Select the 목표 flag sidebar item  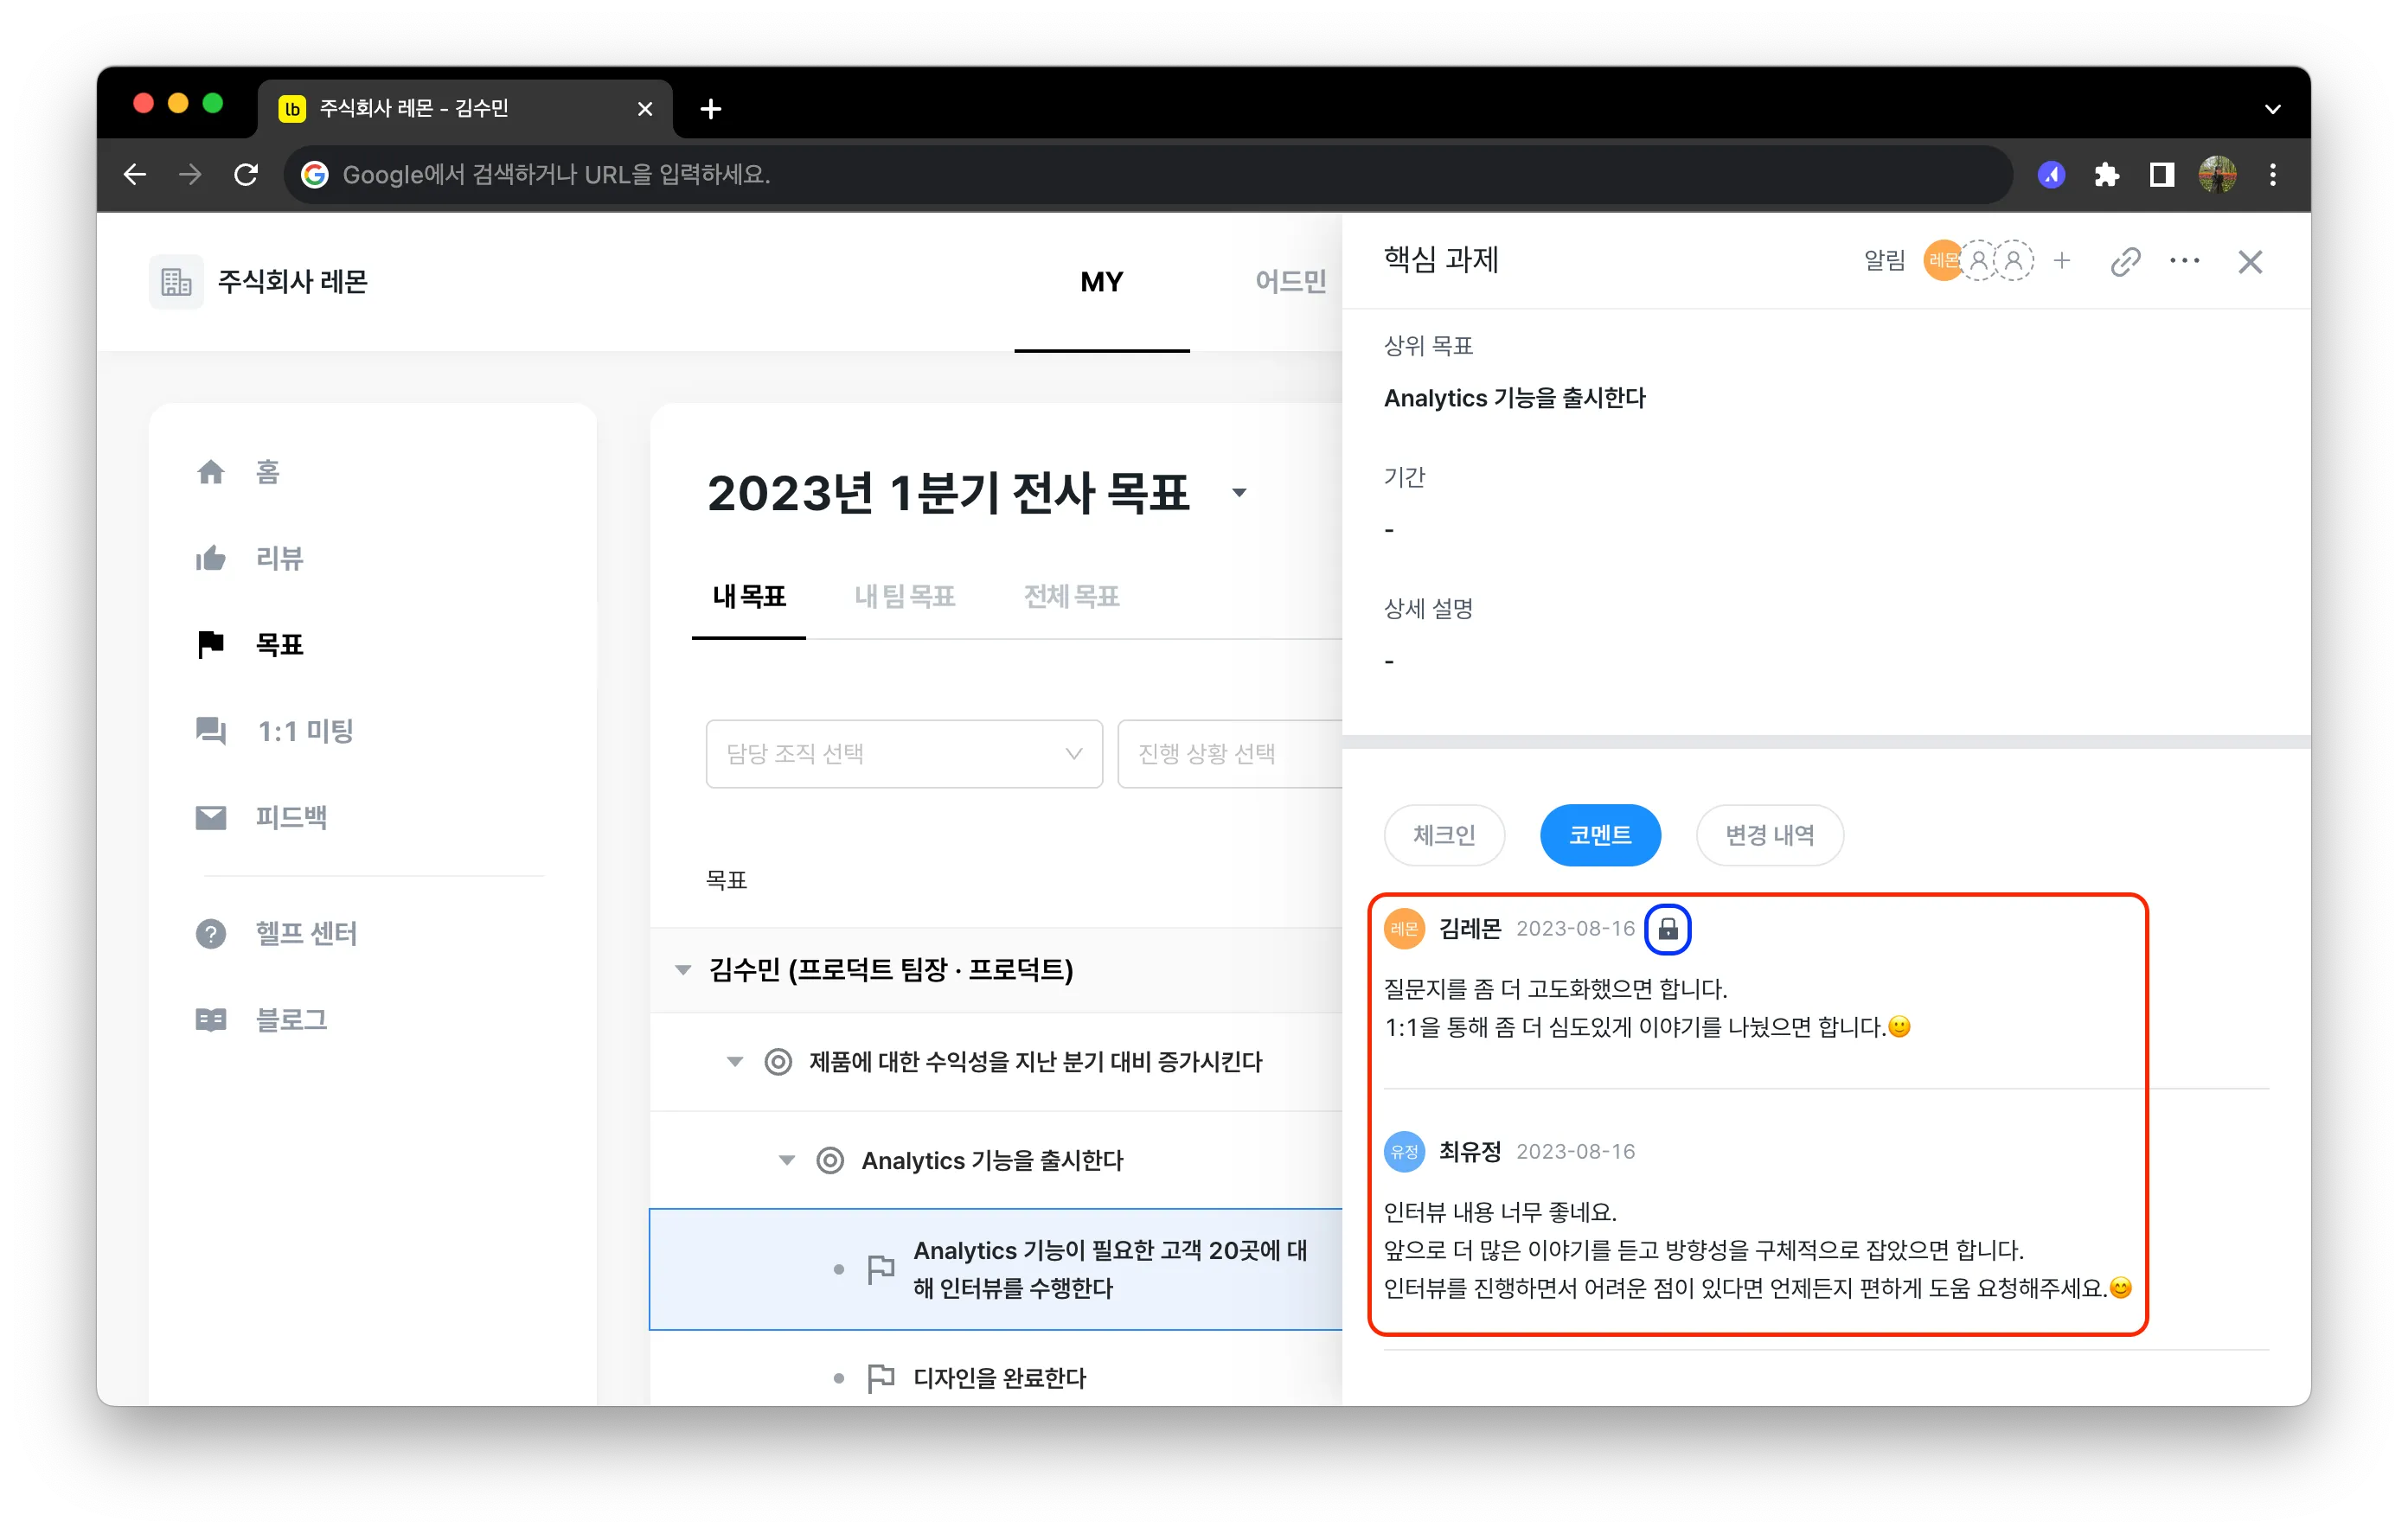pyautogui.click(x=250, y=644)
